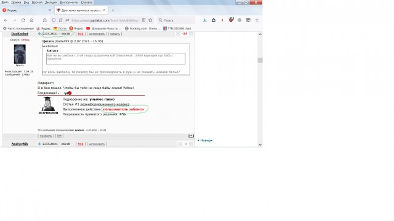Click 911 report link in AndreyNik's post
Image resolution: width=394 pixels, height=221 pixels.
tap(81, 144)
